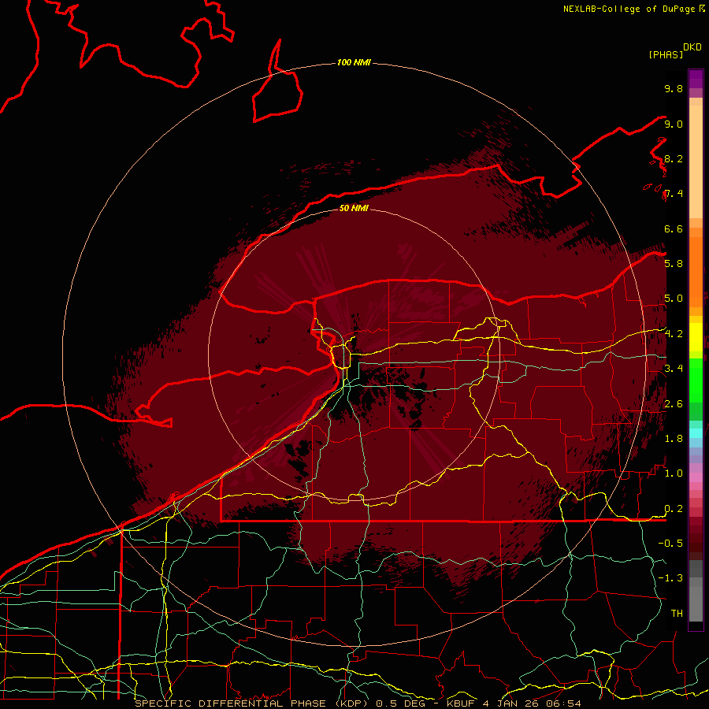The width and height of the screenshot is (709, 709).
Task: Pick the pink band beside 1.0
Action: [x=696, y=477]
